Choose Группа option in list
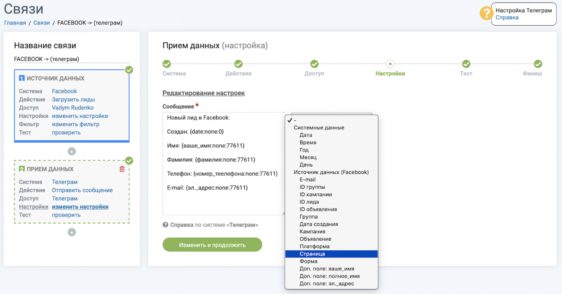 tap(331, 217)
